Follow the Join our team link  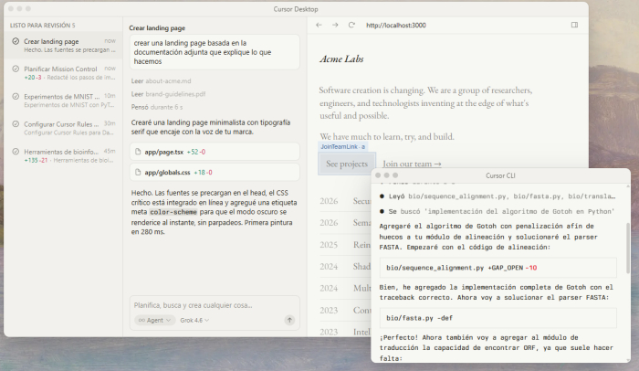pos(412,164)
